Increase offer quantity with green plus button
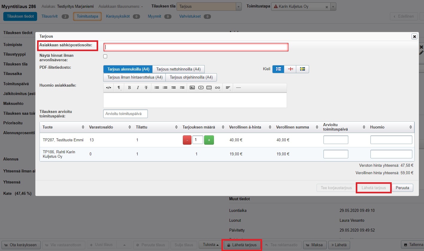Viewport: 424px width, 251px height. point(209,140)
